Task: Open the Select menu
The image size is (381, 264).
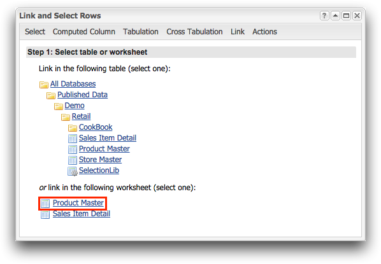Action: (x=35, y=32)
